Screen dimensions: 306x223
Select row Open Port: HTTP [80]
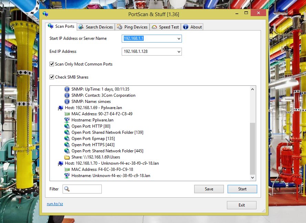pyautogui.click(x=91, y=126)
